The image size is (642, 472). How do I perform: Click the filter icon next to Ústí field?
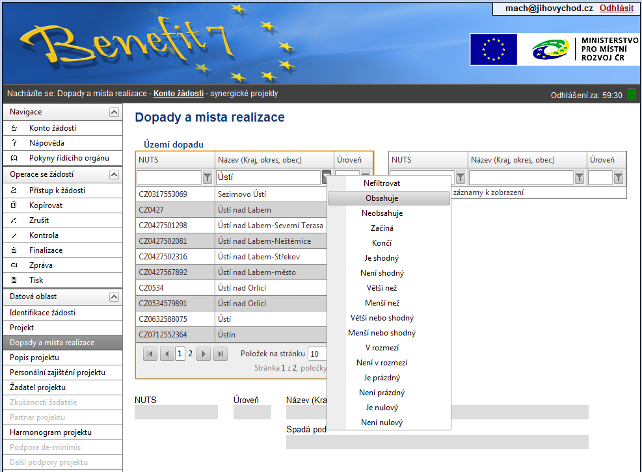(x=326, y=177)
